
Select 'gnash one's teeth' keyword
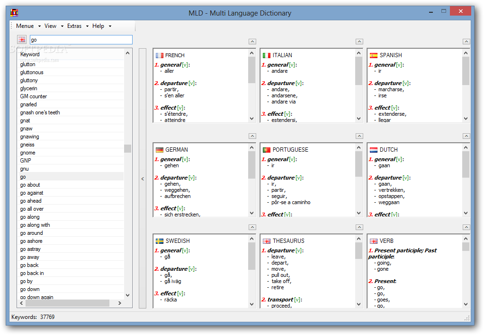(72, 112)
